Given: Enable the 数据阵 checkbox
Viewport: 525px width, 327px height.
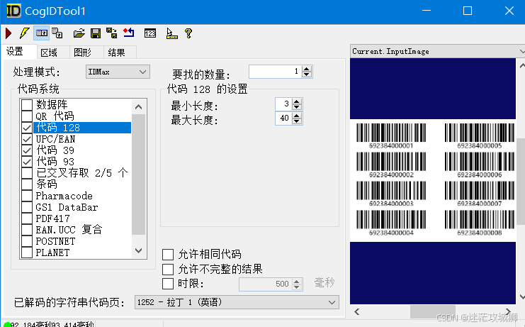Looking at the screenshot, I should pyautogui.click(x=27, y=104).
